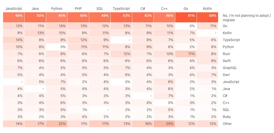Click the PHP column header
The width and height of the screenshot is (274, 133).
(78, 9)
